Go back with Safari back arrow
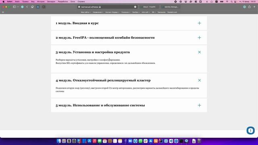The height and width of the screenshot is (145, 258). coord(27,7)
